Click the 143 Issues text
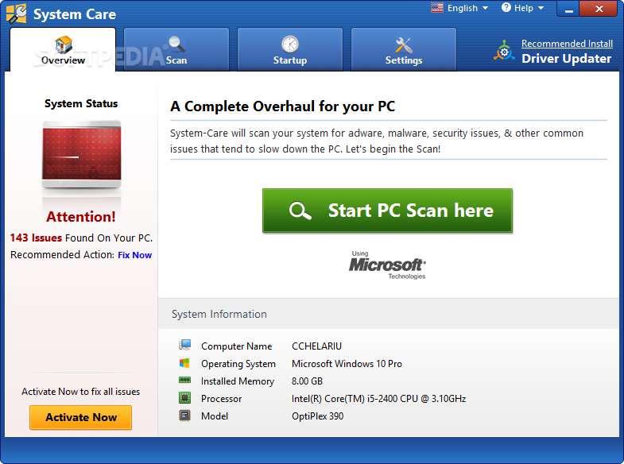Image resolution: width=624 pixels, height=464 pixels. [x=36, y=238]
